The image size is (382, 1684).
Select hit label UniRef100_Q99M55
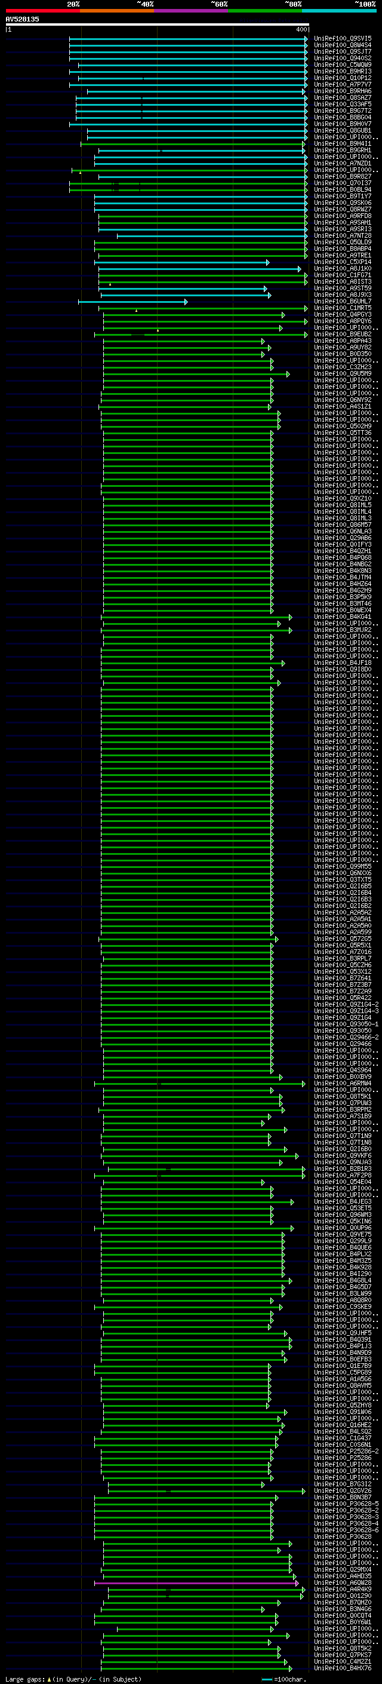(x=343, y=867)
